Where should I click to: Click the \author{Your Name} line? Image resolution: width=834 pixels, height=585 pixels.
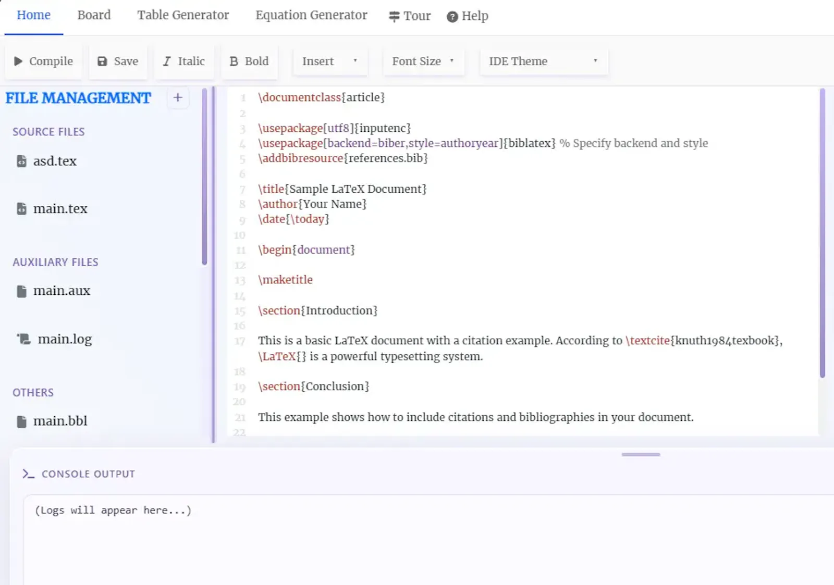pos(312,204)
